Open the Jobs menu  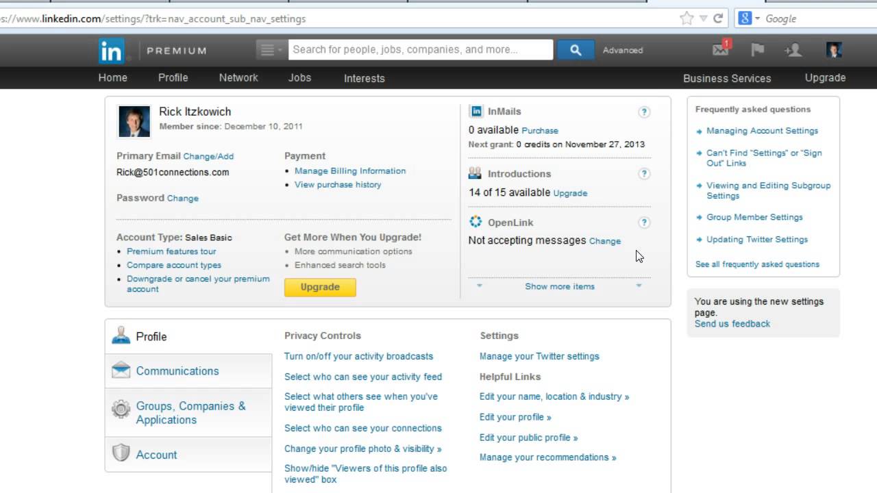tap(299, 78)
